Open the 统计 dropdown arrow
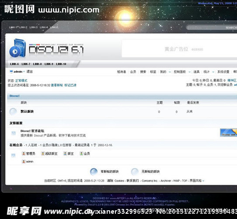Image resolution: width=237 pixels, height=219 pixels. click(213, 72)
